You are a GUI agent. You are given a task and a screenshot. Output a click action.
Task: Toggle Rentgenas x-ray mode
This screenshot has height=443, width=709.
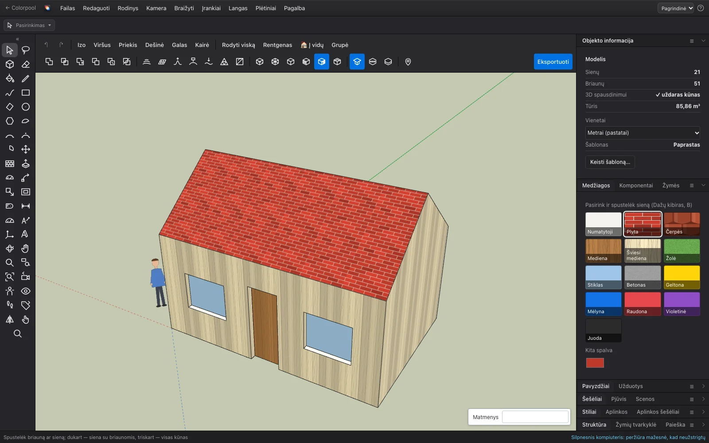tap(277, 45)
